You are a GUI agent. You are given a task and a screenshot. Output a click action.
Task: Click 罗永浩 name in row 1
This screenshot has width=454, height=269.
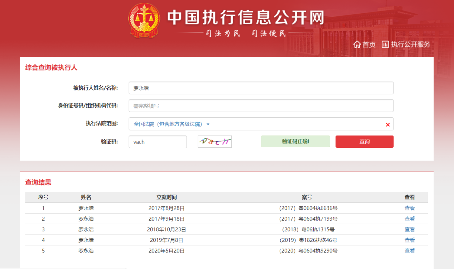(86, 208)
